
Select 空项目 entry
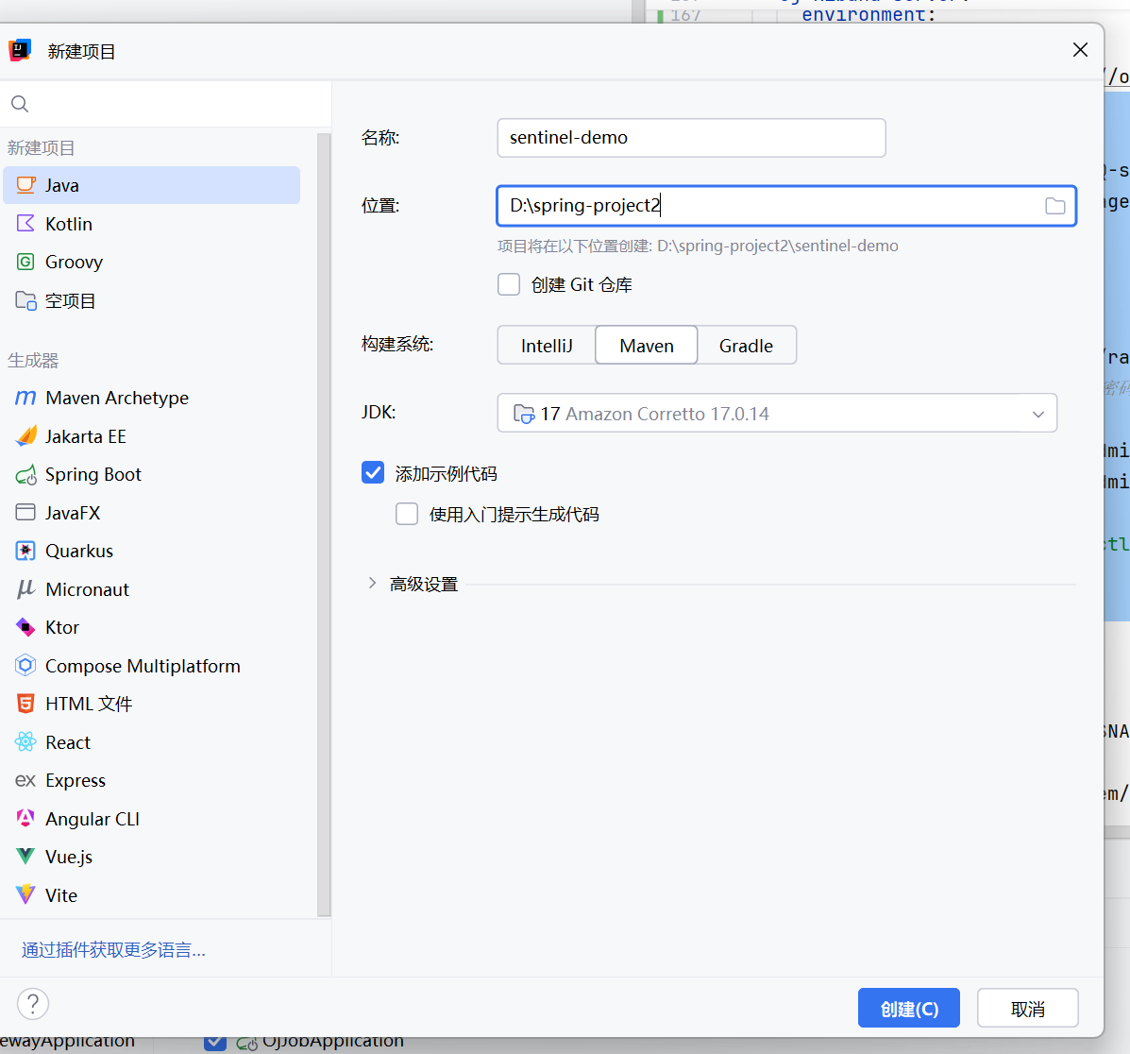pos(151,300)
